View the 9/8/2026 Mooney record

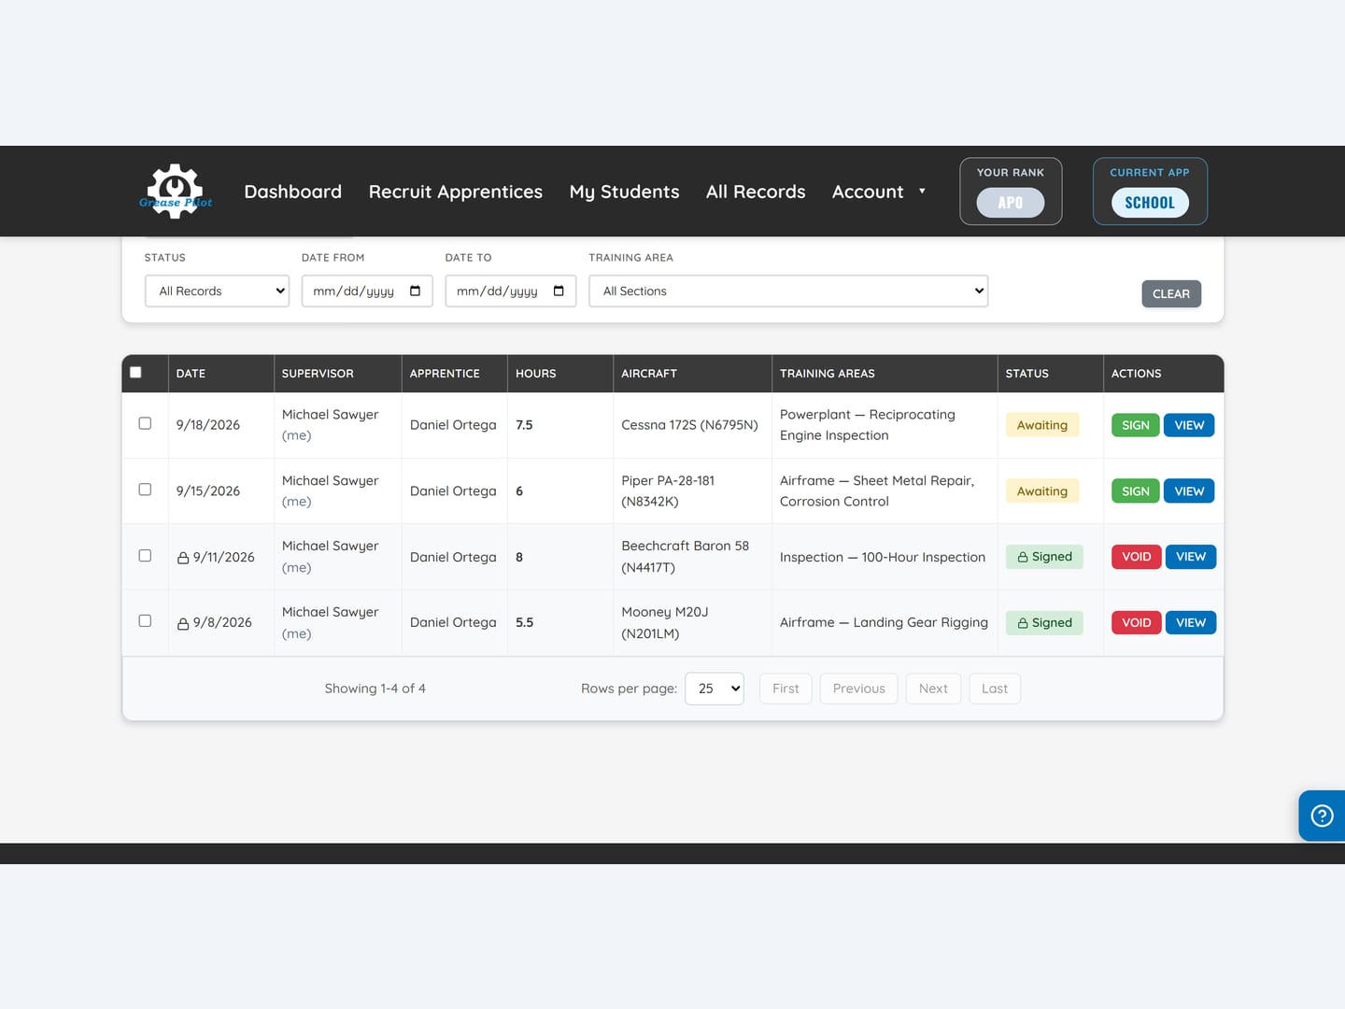pyautogui.click(x=1191, y=623)
